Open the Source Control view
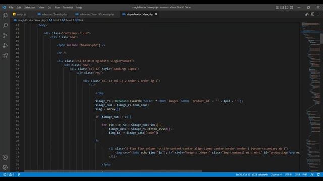The image size is (323, 181). coord(5,36)
